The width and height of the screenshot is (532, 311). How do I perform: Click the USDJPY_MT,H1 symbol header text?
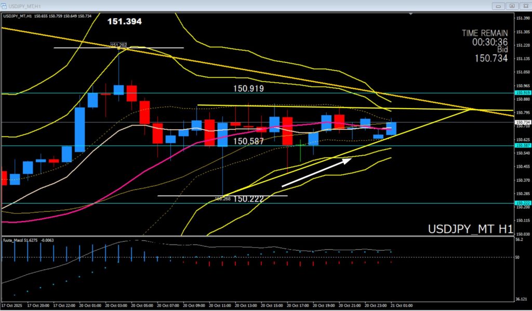click(18, 16)
